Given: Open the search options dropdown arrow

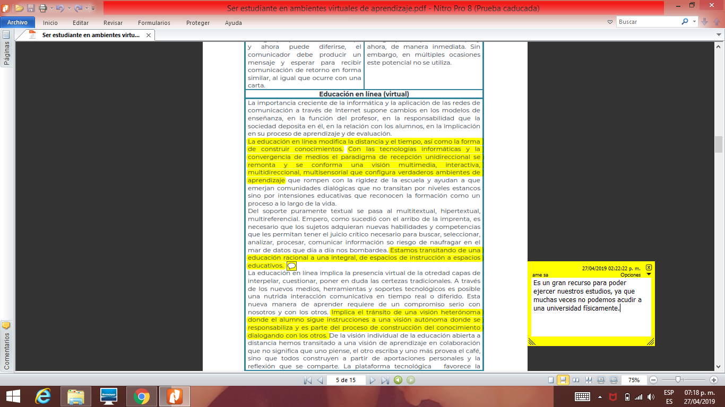Looking at the screenshot, I should point(695,22).
